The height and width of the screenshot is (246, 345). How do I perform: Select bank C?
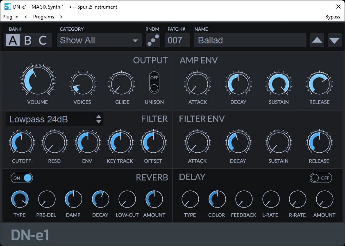pos(43,40)
